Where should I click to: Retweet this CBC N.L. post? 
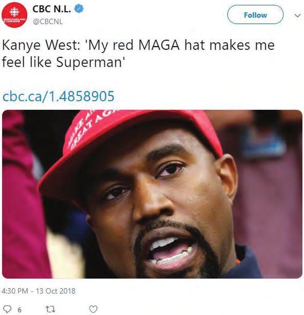pyautogui.click(x=50, y=309)
